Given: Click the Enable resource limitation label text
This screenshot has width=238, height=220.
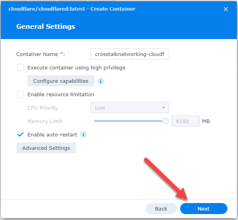Looking at the screenshot, I should click(61, 95).
